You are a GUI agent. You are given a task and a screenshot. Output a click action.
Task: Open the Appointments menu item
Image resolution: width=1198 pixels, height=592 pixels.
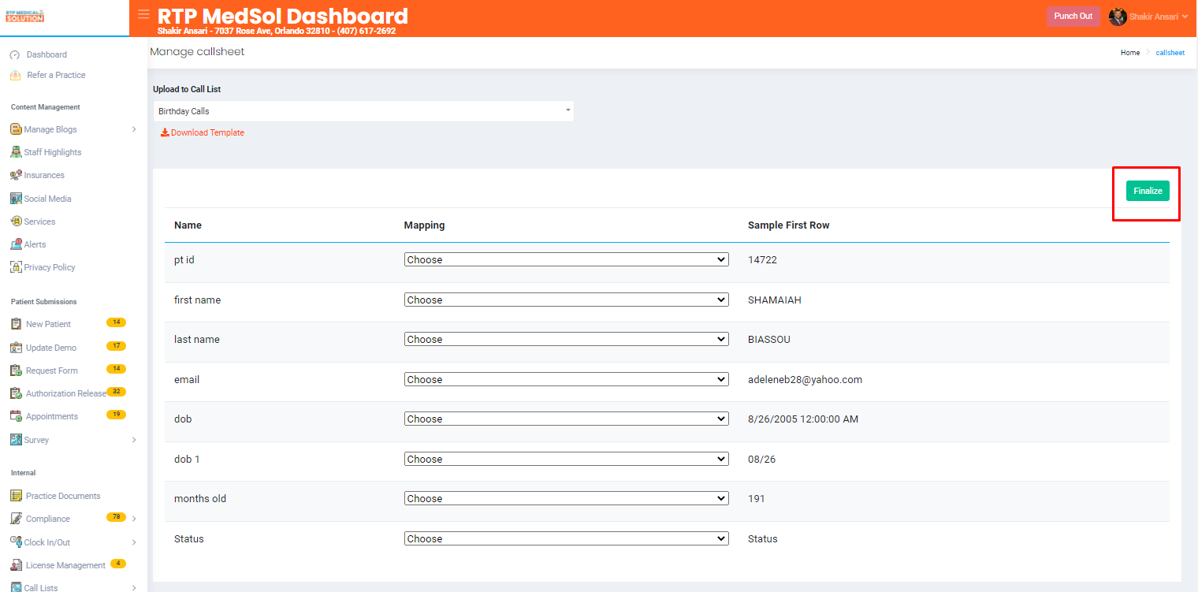pyautogui.click(x=52, y=416)
